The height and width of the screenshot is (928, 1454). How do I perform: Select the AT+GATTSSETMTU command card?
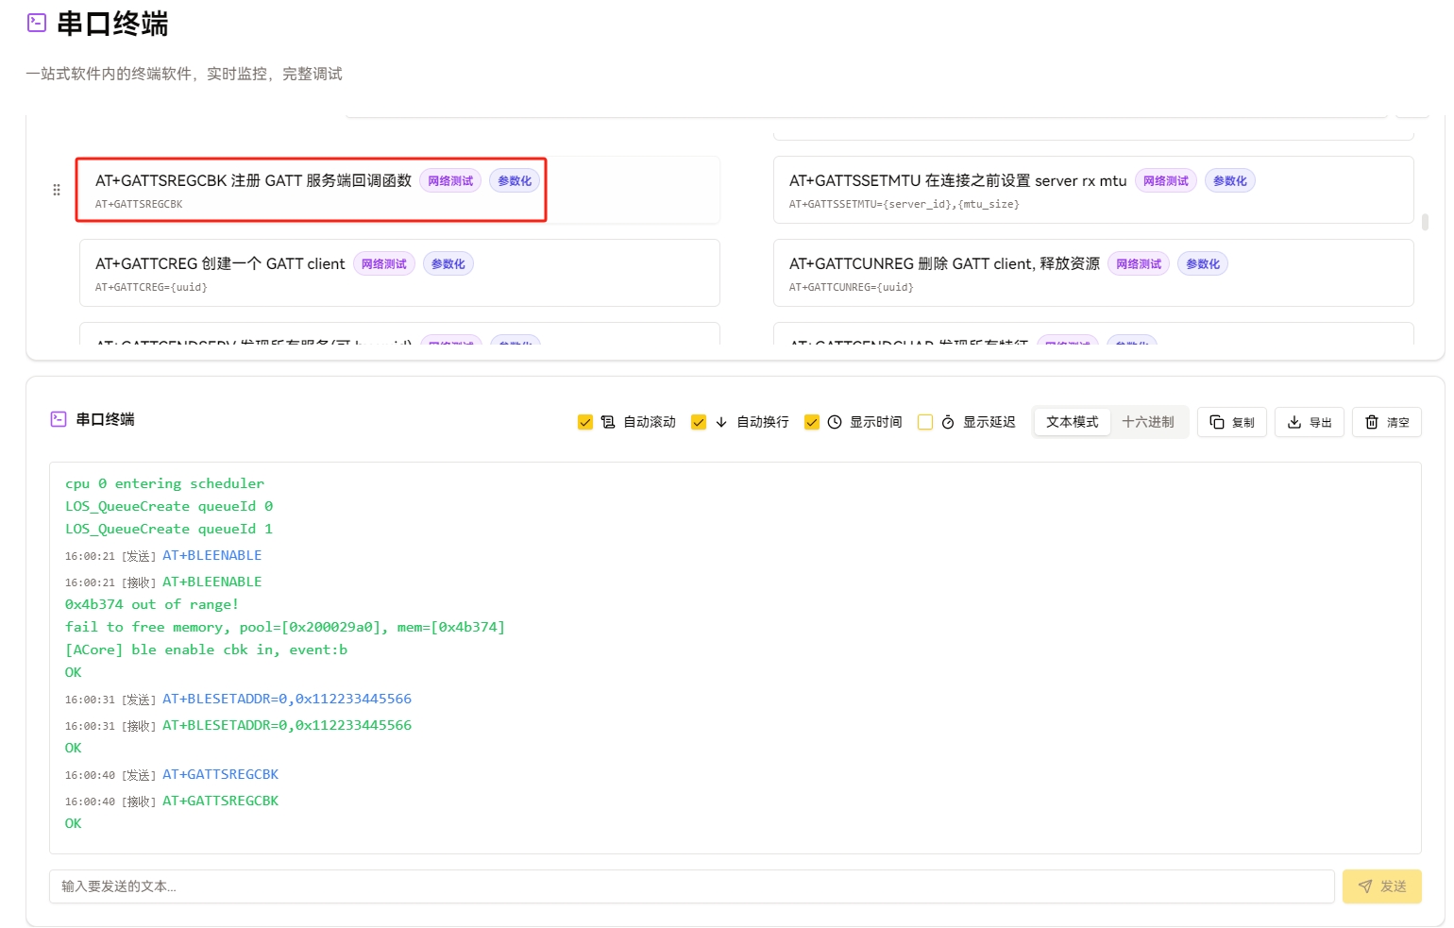pos(1093,190)
